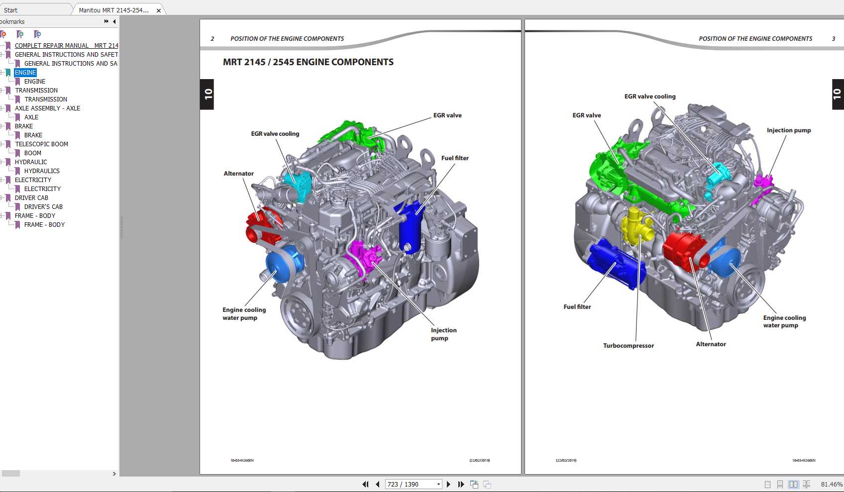844x492 pixels.
Task: Collapse the HYDRAULIC bookmark tree node
Action: point(1,162)
